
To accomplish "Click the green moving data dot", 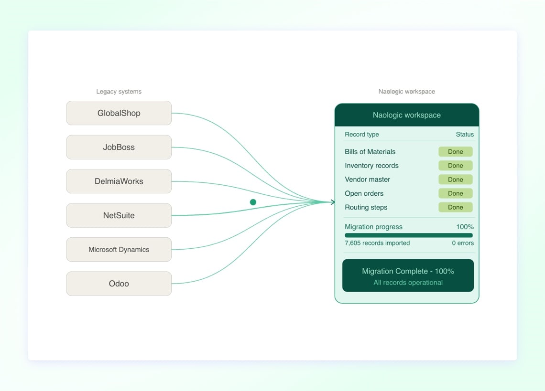I will (x=253, y=202).
